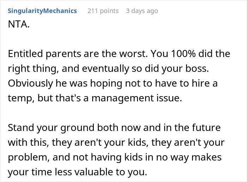The width and height of the screenshot is (247, 182).
Task: Click the NTA. verdict text
Action: 19,24
